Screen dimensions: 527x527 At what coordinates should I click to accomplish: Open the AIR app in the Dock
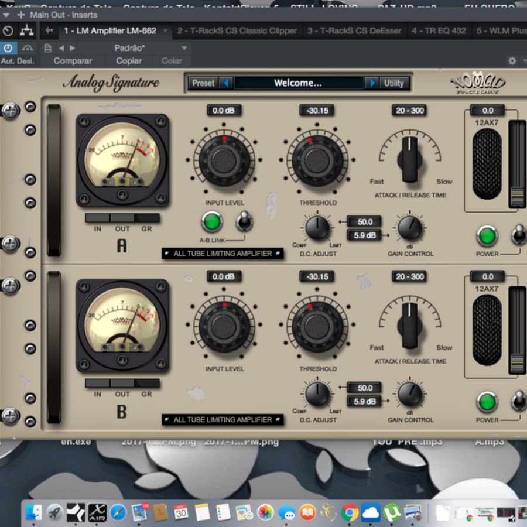(x=97, y=512)
